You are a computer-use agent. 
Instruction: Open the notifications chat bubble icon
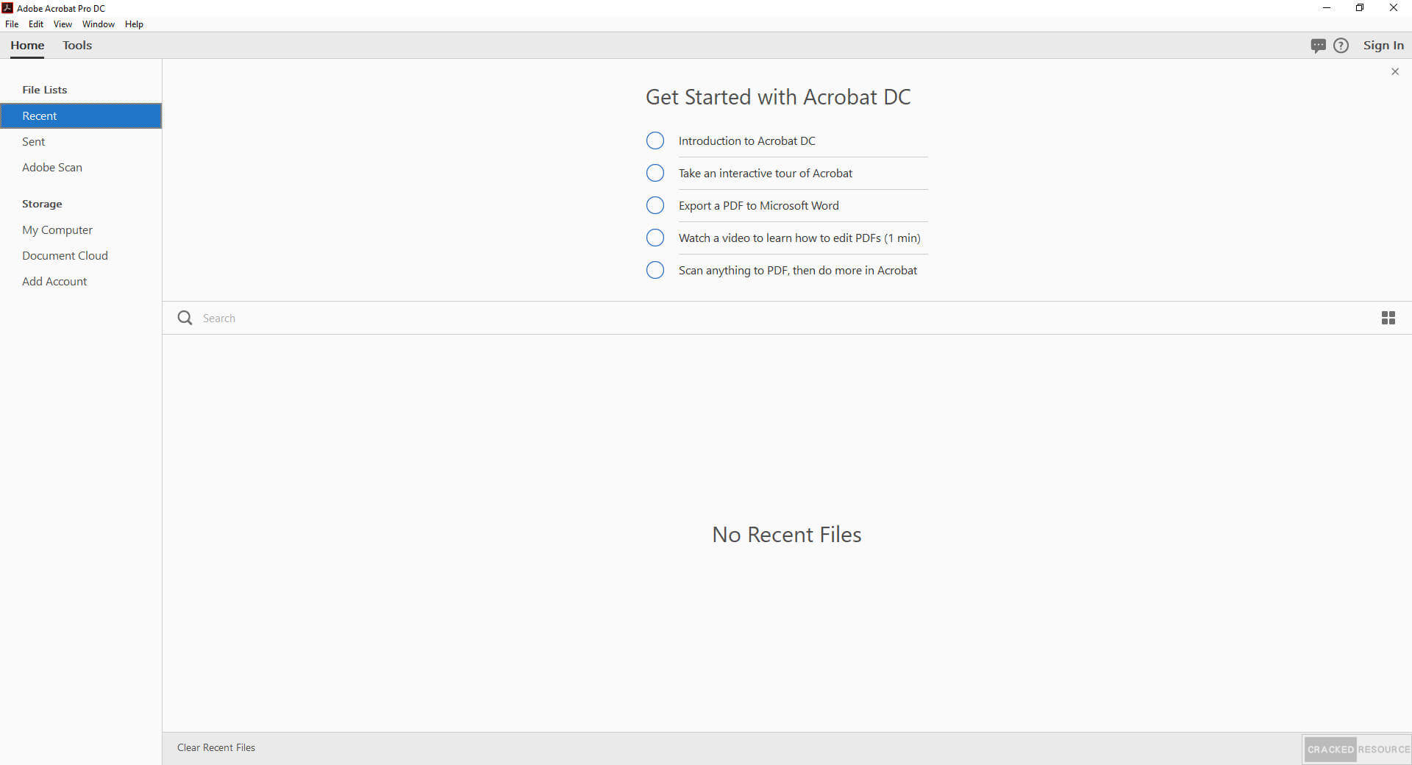tap(1318, 46)
